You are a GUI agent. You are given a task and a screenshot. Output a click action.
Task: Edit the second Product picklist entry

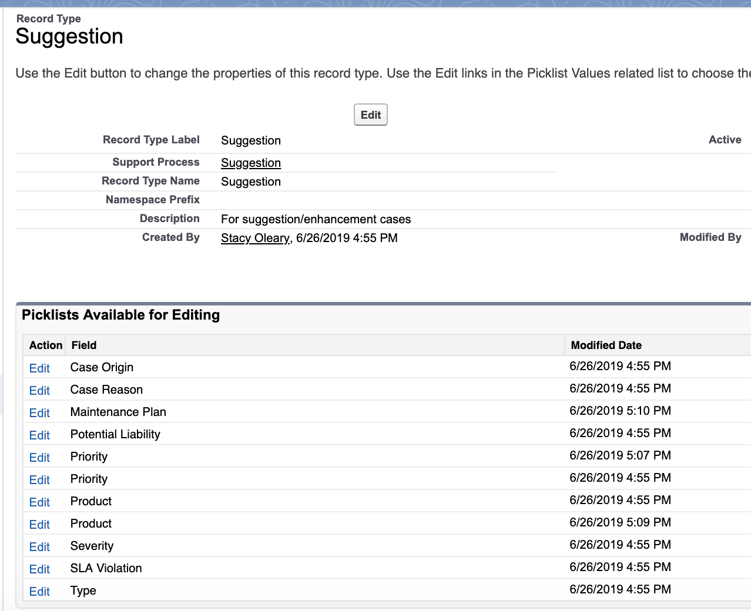pos(39,525)
